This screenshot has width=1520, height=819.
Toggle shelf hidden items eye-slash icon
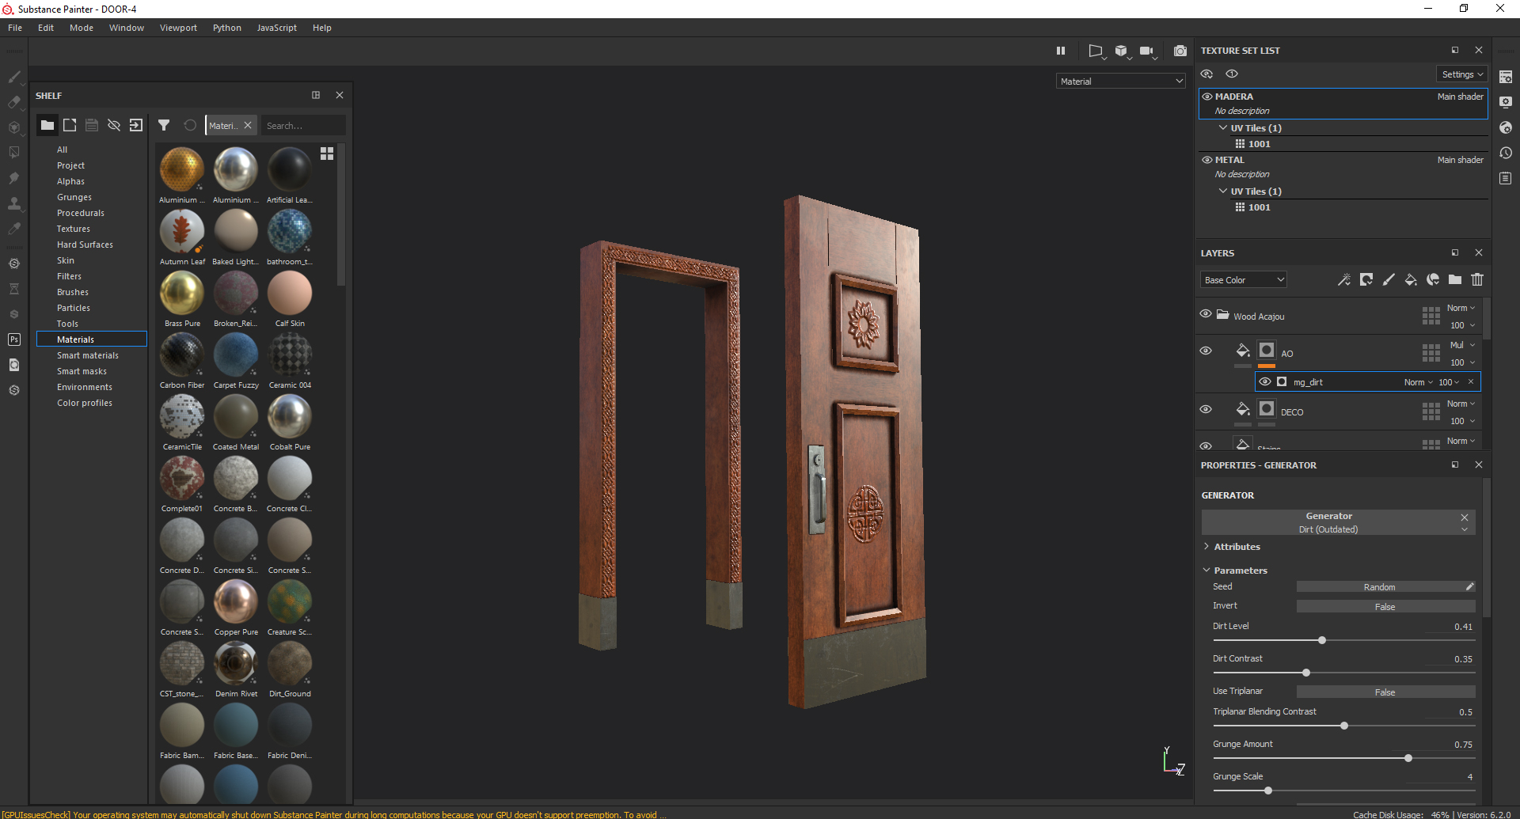114,125
